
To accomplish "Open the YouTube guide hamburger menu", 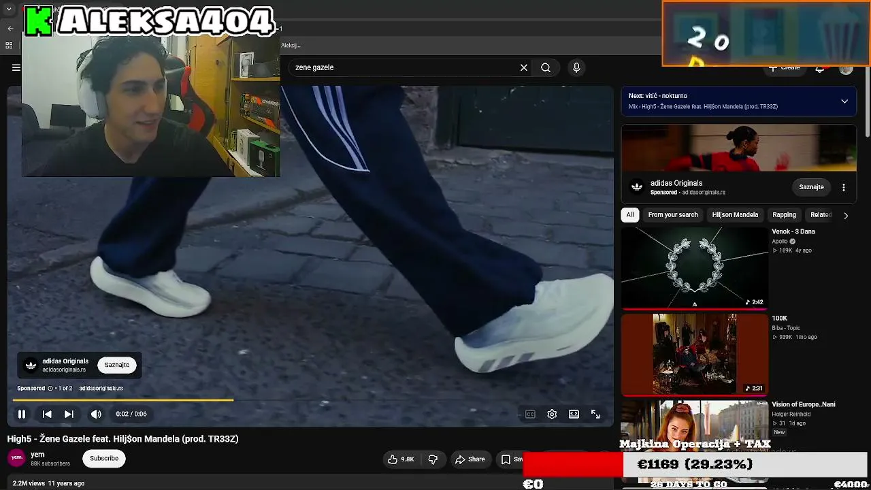I will (16, 67).
